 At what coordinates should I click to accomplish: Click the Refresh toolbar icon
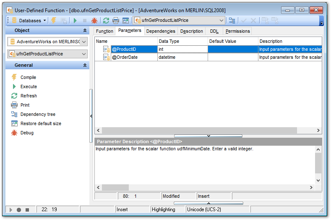click(106, 21)
